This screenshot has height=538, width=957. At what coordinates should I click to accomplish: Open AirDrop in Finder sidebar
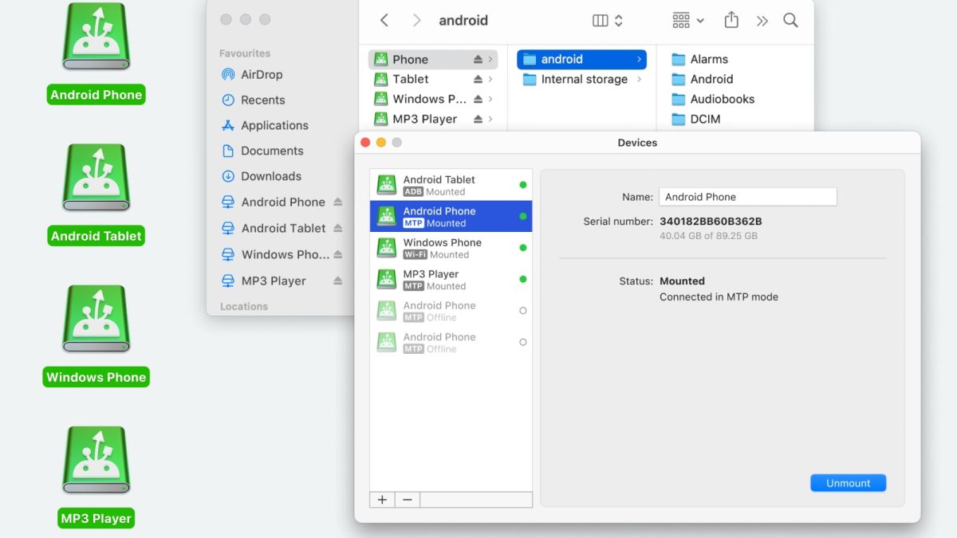pos(262,74)
